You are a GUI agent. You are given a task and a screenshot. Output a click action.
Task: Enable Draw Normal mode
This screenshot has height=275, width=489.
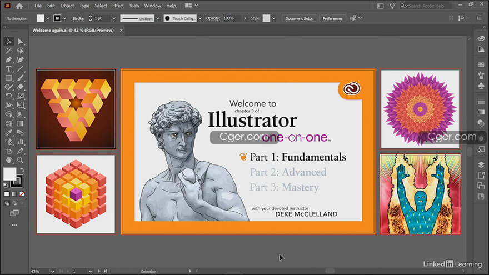tap(7, 203)
